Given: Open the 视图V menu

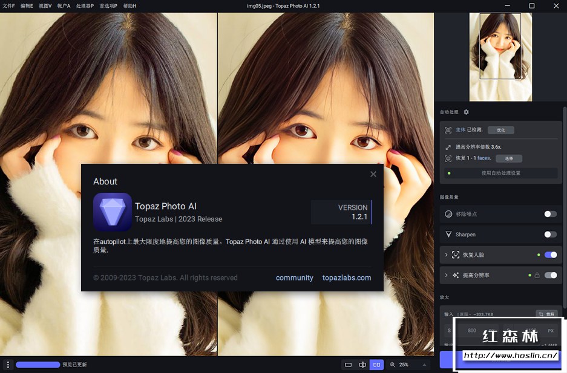Looking at the screenshot, I should [45, 6].
